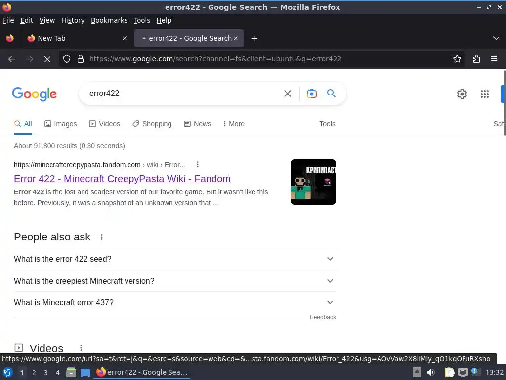This screenshot has width=506, height=380.
Task: Click the Google logo
Action: click(x=35, y=94)
